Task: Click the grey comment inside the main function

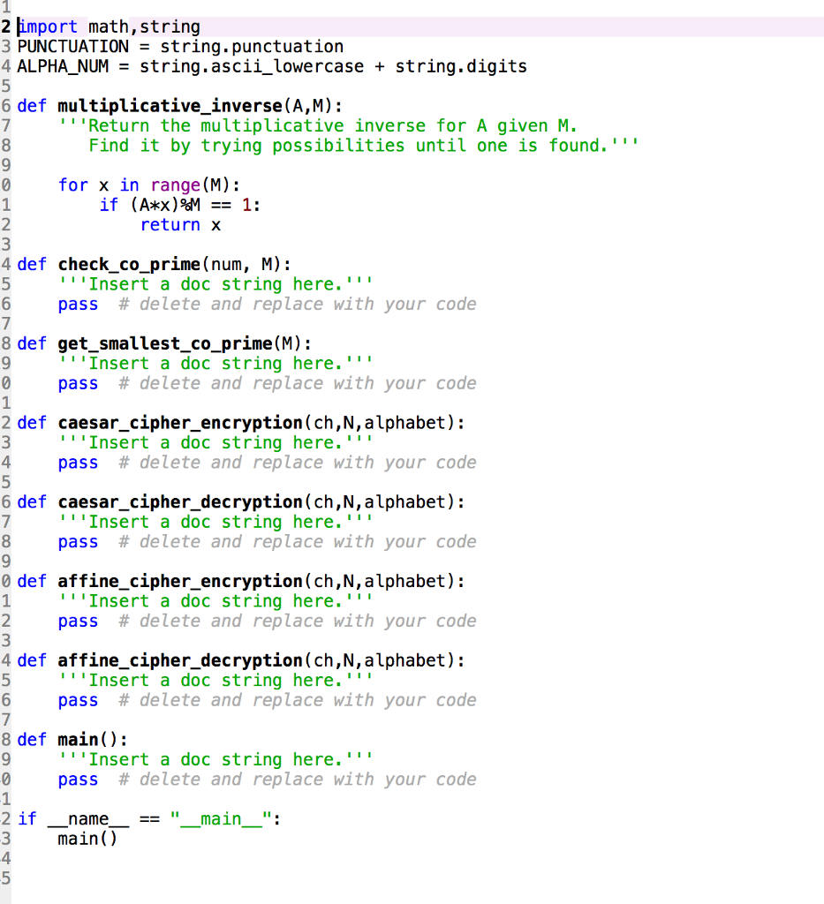Action: (298, 780)
